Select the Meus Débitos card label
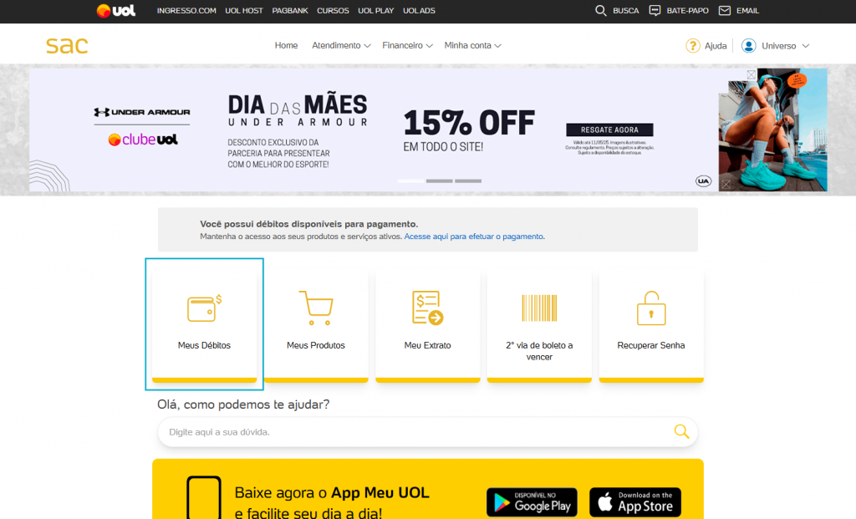Screen dimensions: 856x519 (204, 345)
